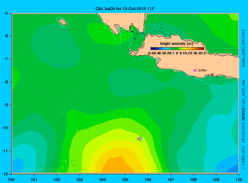The height and width of the screenshot is (183, 248).
Task: Click the '-10' latitude axis label
Action: (x=5, y=128)
